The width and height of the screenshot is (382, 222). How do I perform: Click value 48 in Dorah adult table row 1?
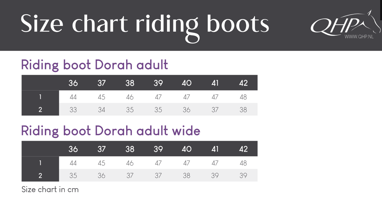(x=243, y=97)
